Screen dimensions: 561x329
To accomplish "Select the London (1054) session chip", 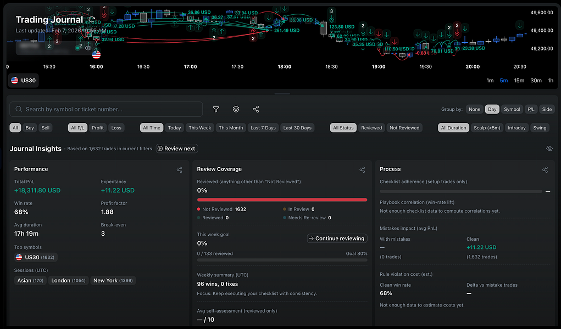I will click(x=68, y=280).
